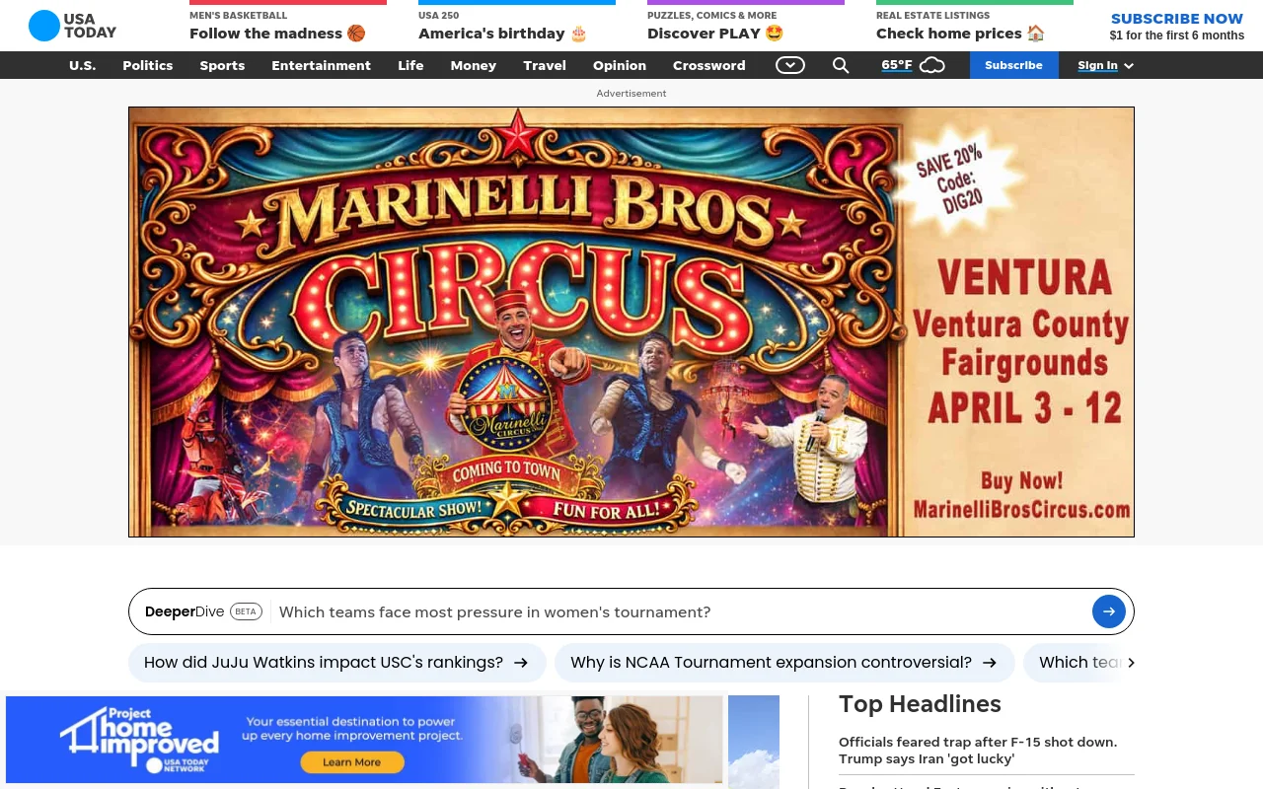1263x789 pixels.
Task: Expand the Sign In dropdown chevron
Action: tap(1129, 66)
